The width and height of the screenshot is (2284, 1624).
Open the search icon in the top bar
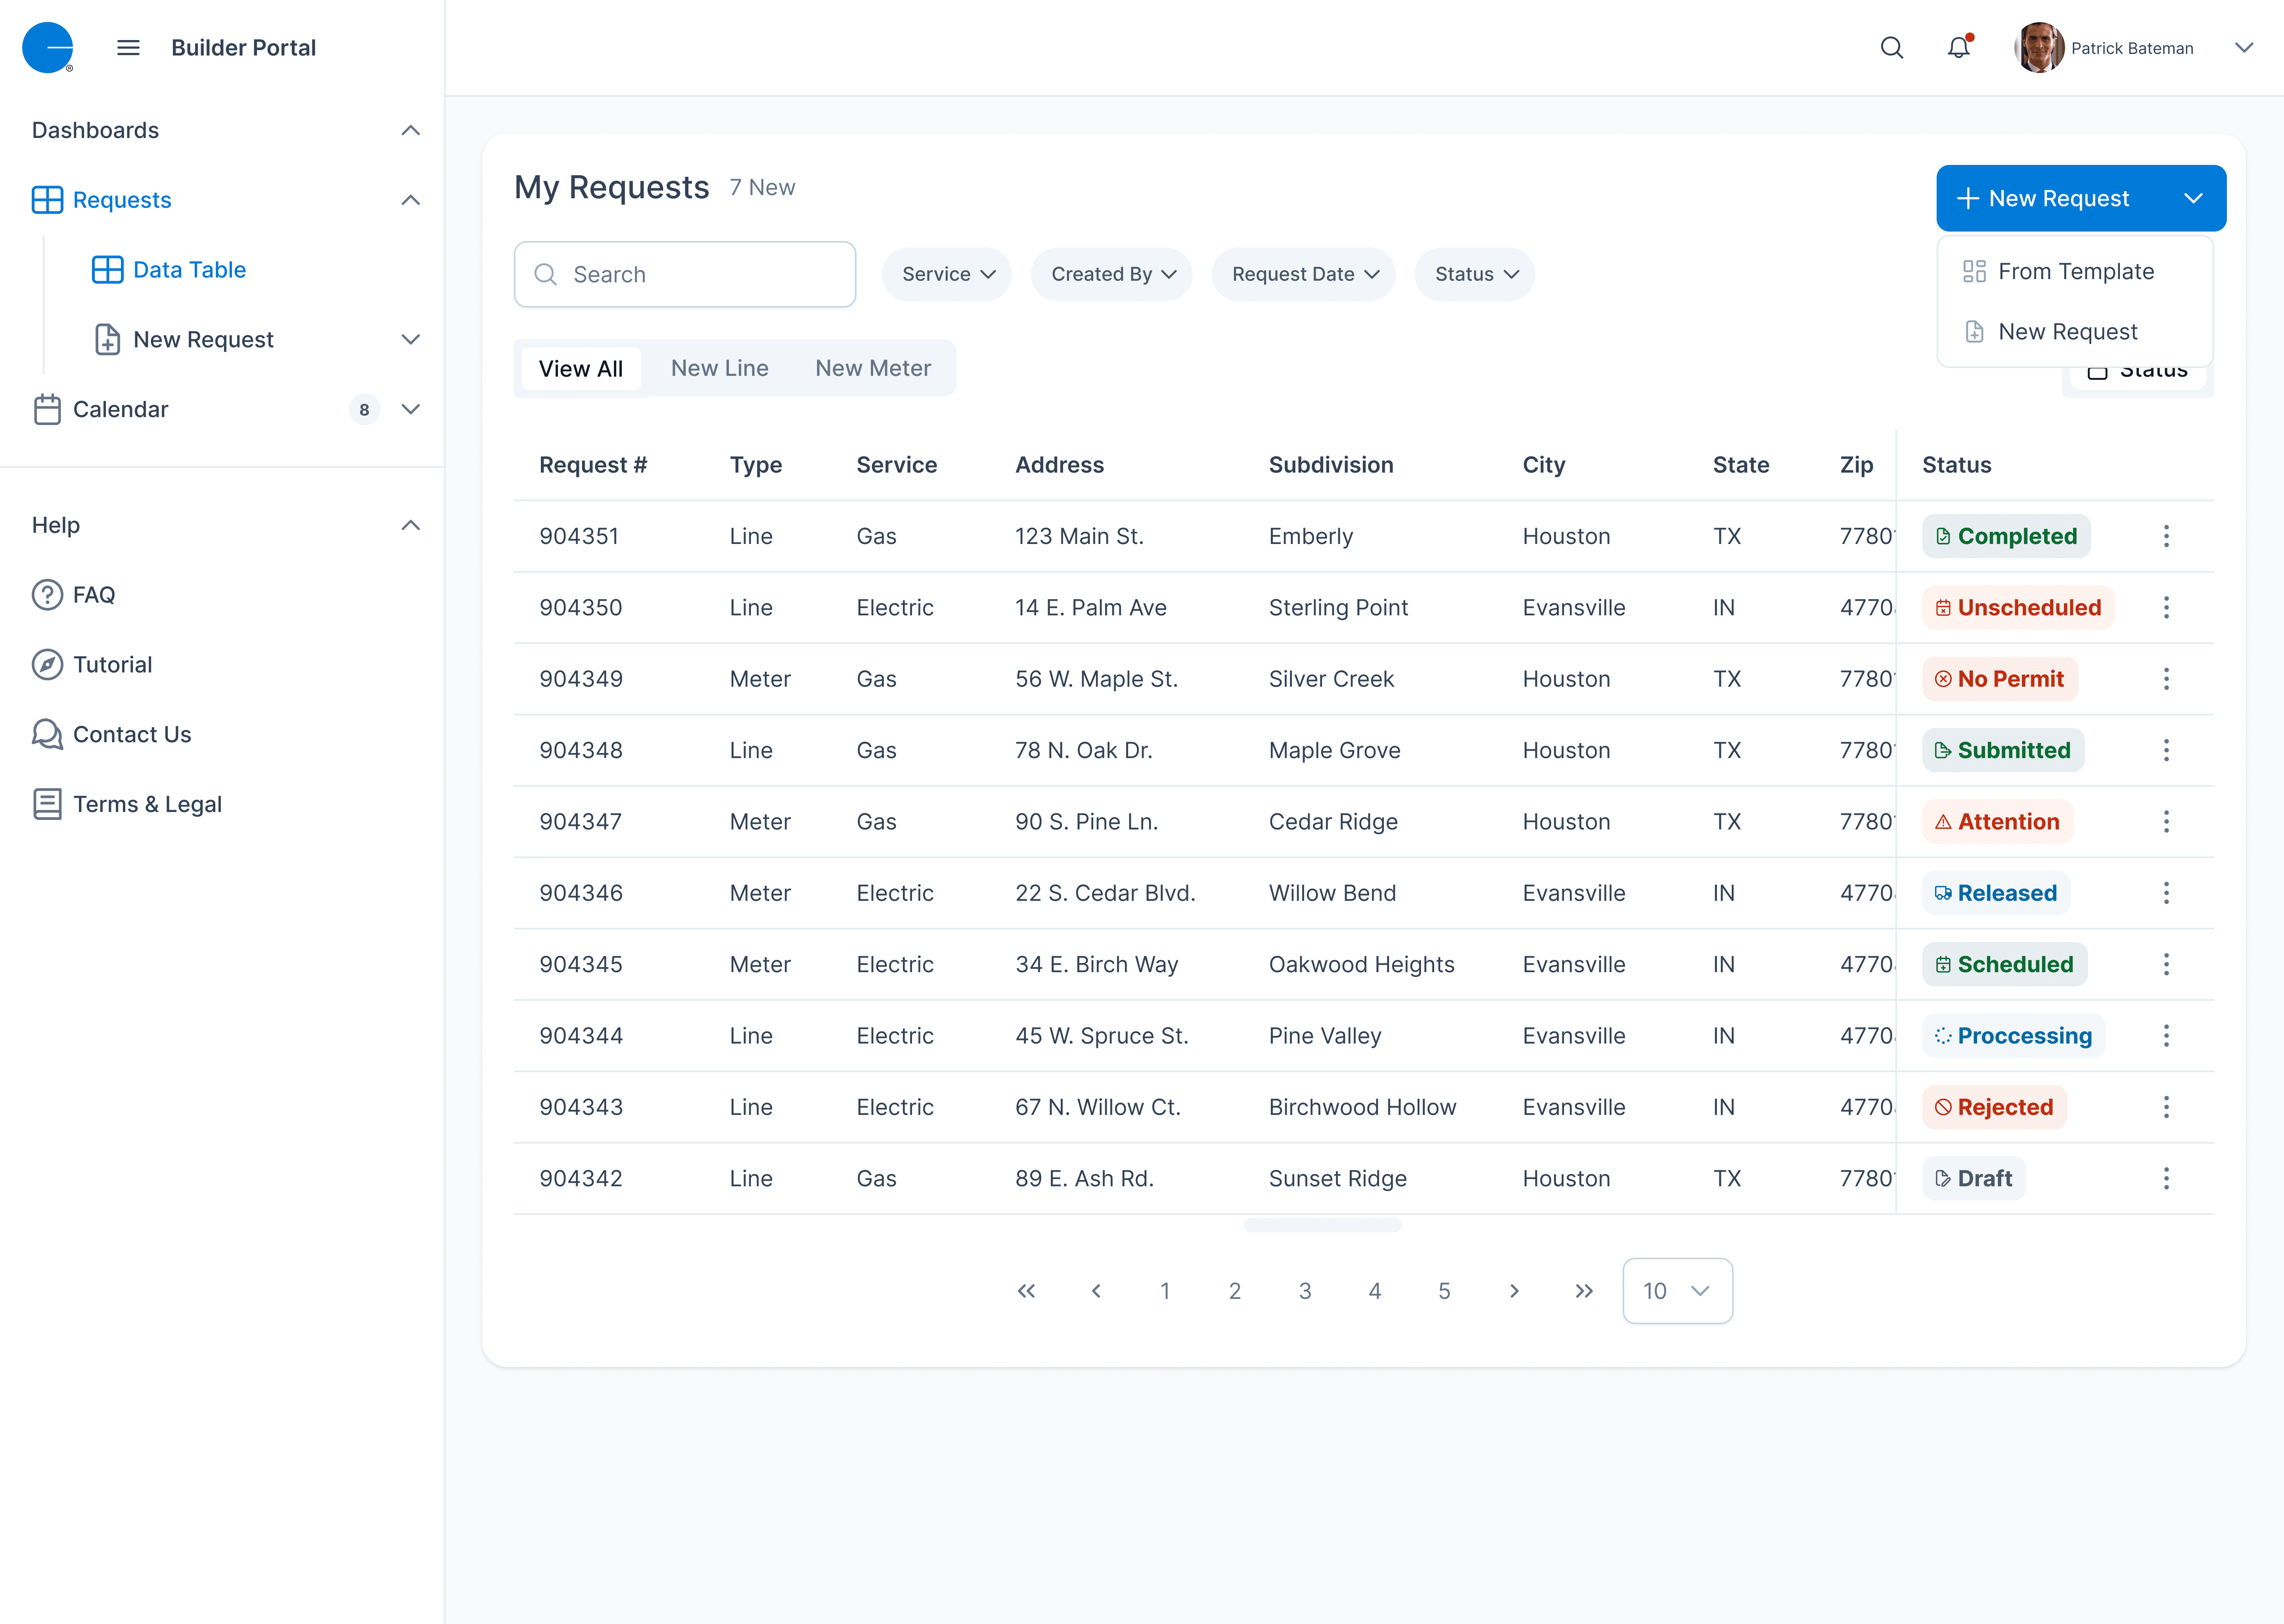pyautogui.click(x=1892, y=47)
